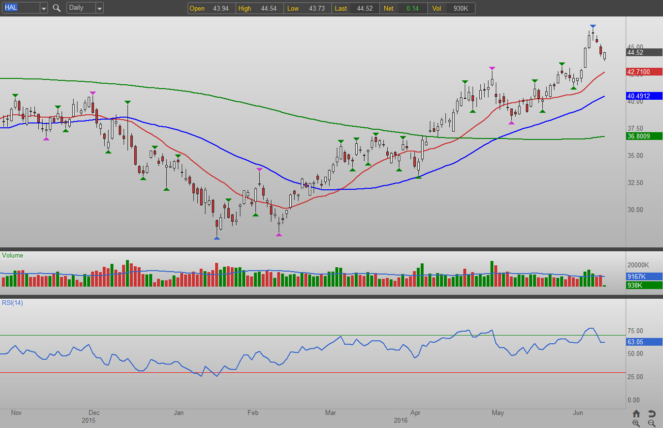
Task: Click blue triangle marker below January low
Action: [217, 238]
